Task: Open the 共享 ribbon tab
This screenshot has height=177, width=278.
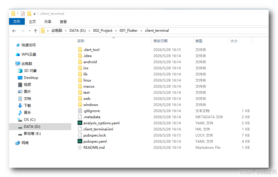Action: (x=48, y=22)
